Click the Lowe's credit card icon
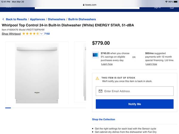This screenshot has width=179, height=134. click(x=95, y=55)
